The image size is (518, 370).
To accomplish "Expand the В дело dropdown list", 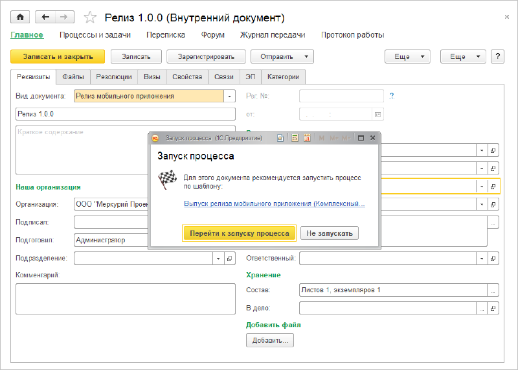I will tap(482, 309).
